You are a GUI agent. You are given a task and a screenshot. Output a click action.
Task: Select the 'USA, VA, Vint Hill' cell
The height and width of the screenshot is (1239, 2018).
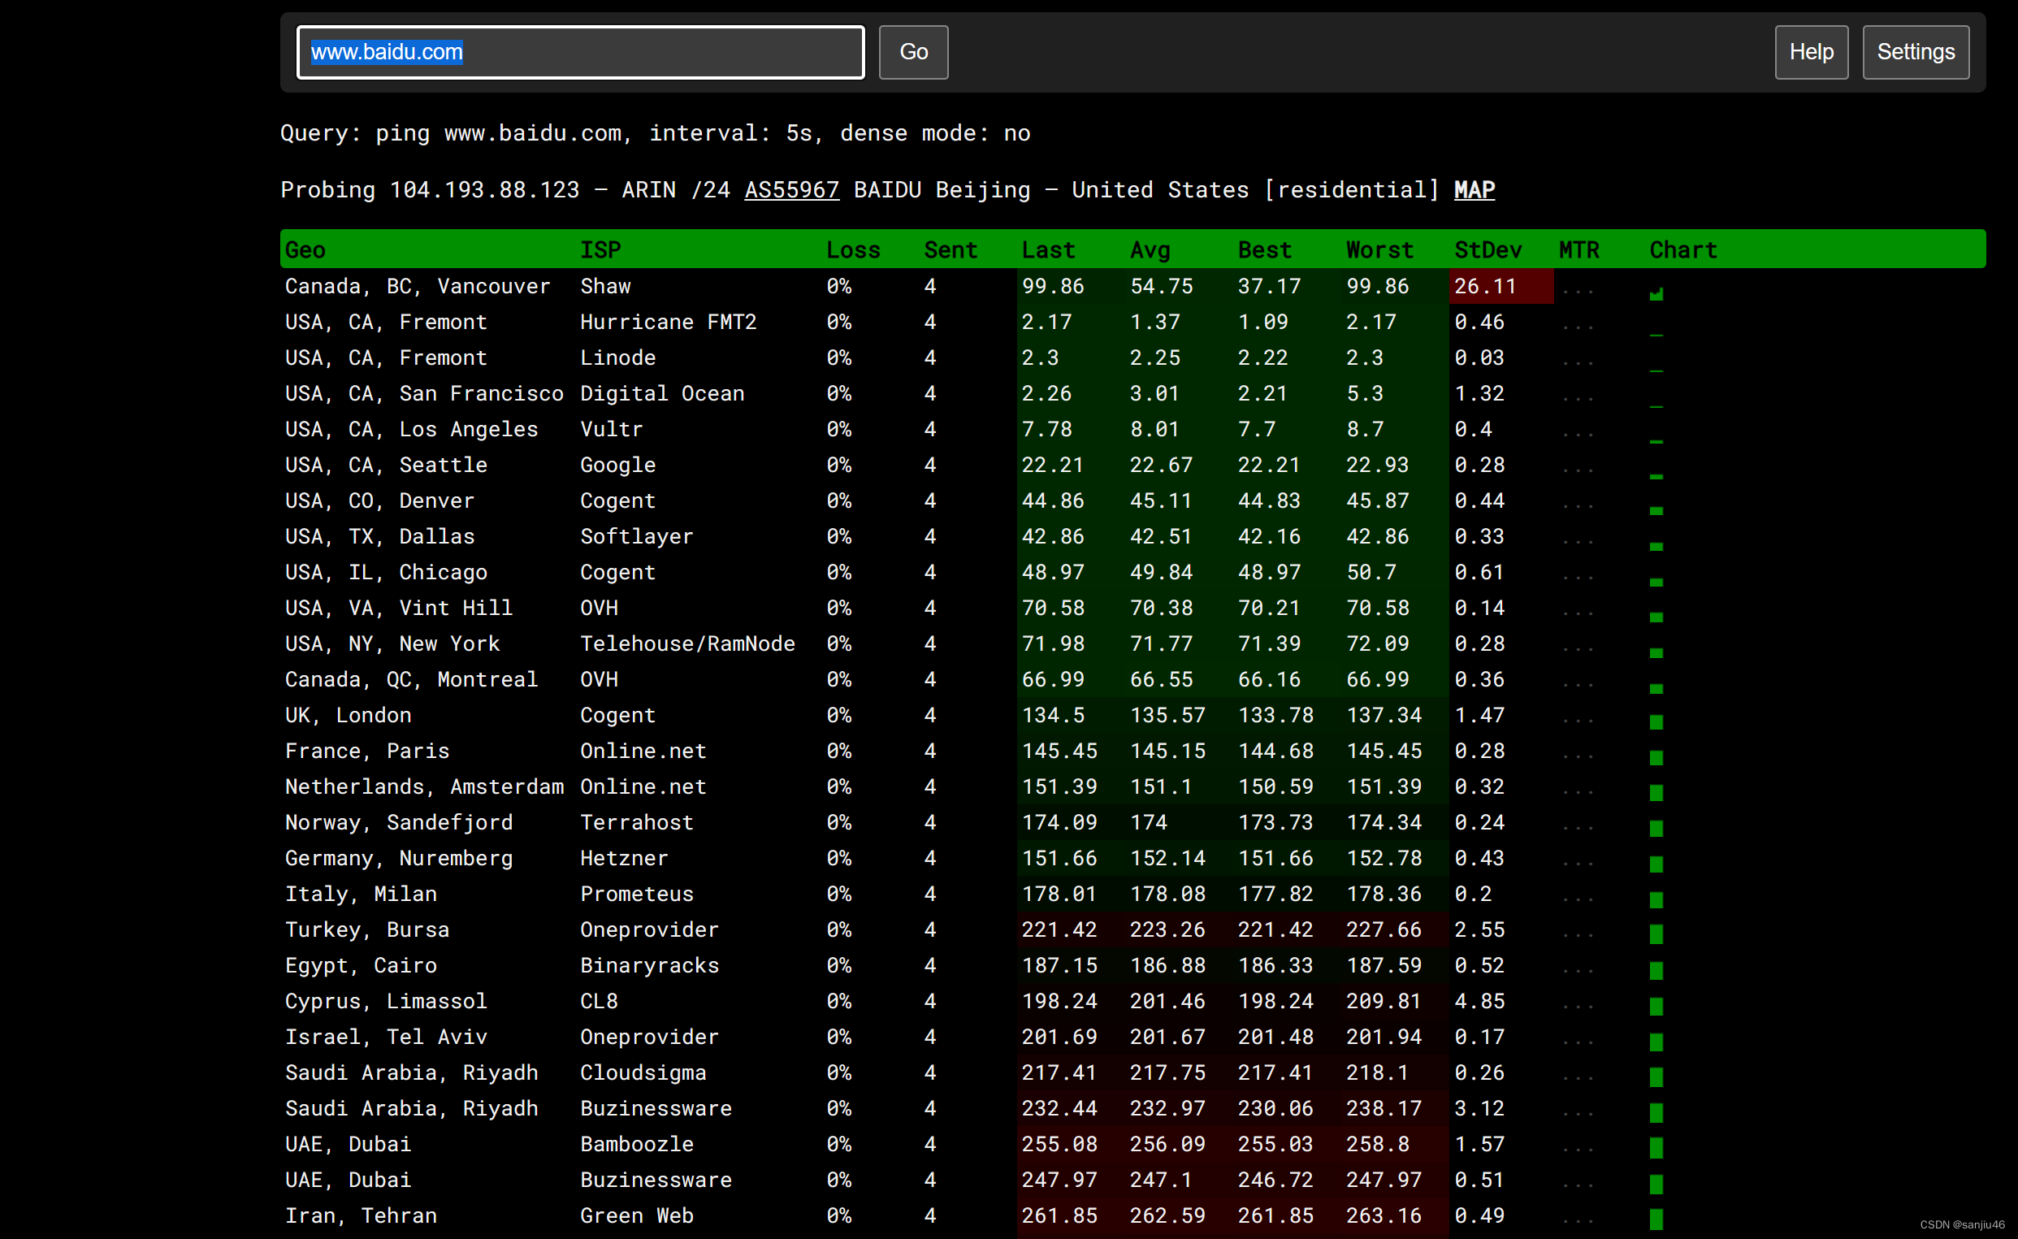398,608
